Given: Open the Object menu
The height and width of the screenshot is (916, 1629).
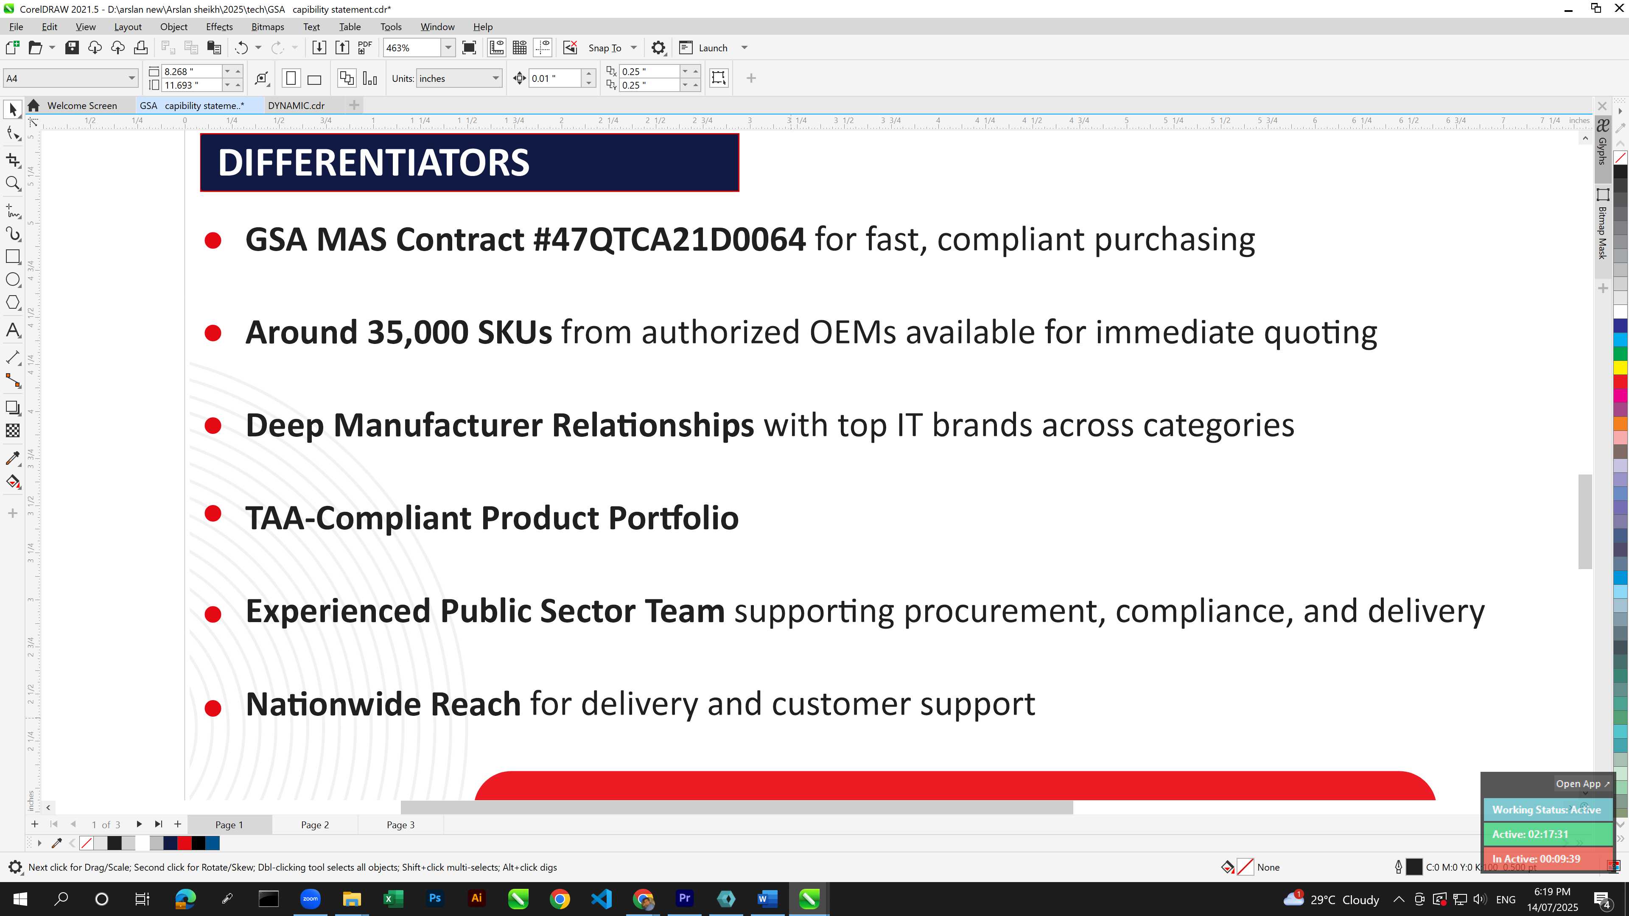Looking at the screenshot, I should pyautogui.click(x=173, y=27).
